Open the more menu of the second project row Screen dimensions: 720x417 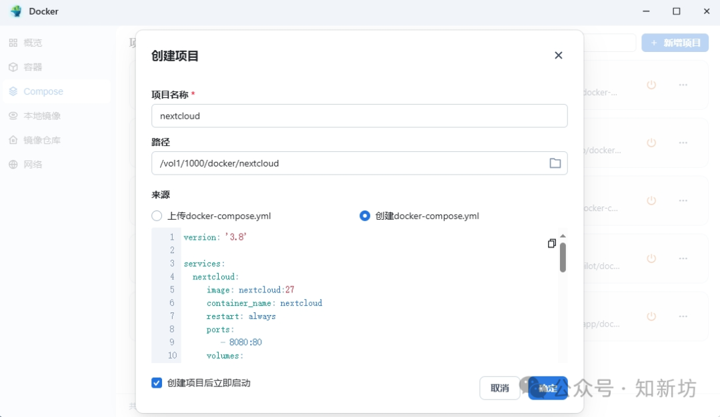coord(683,143)
